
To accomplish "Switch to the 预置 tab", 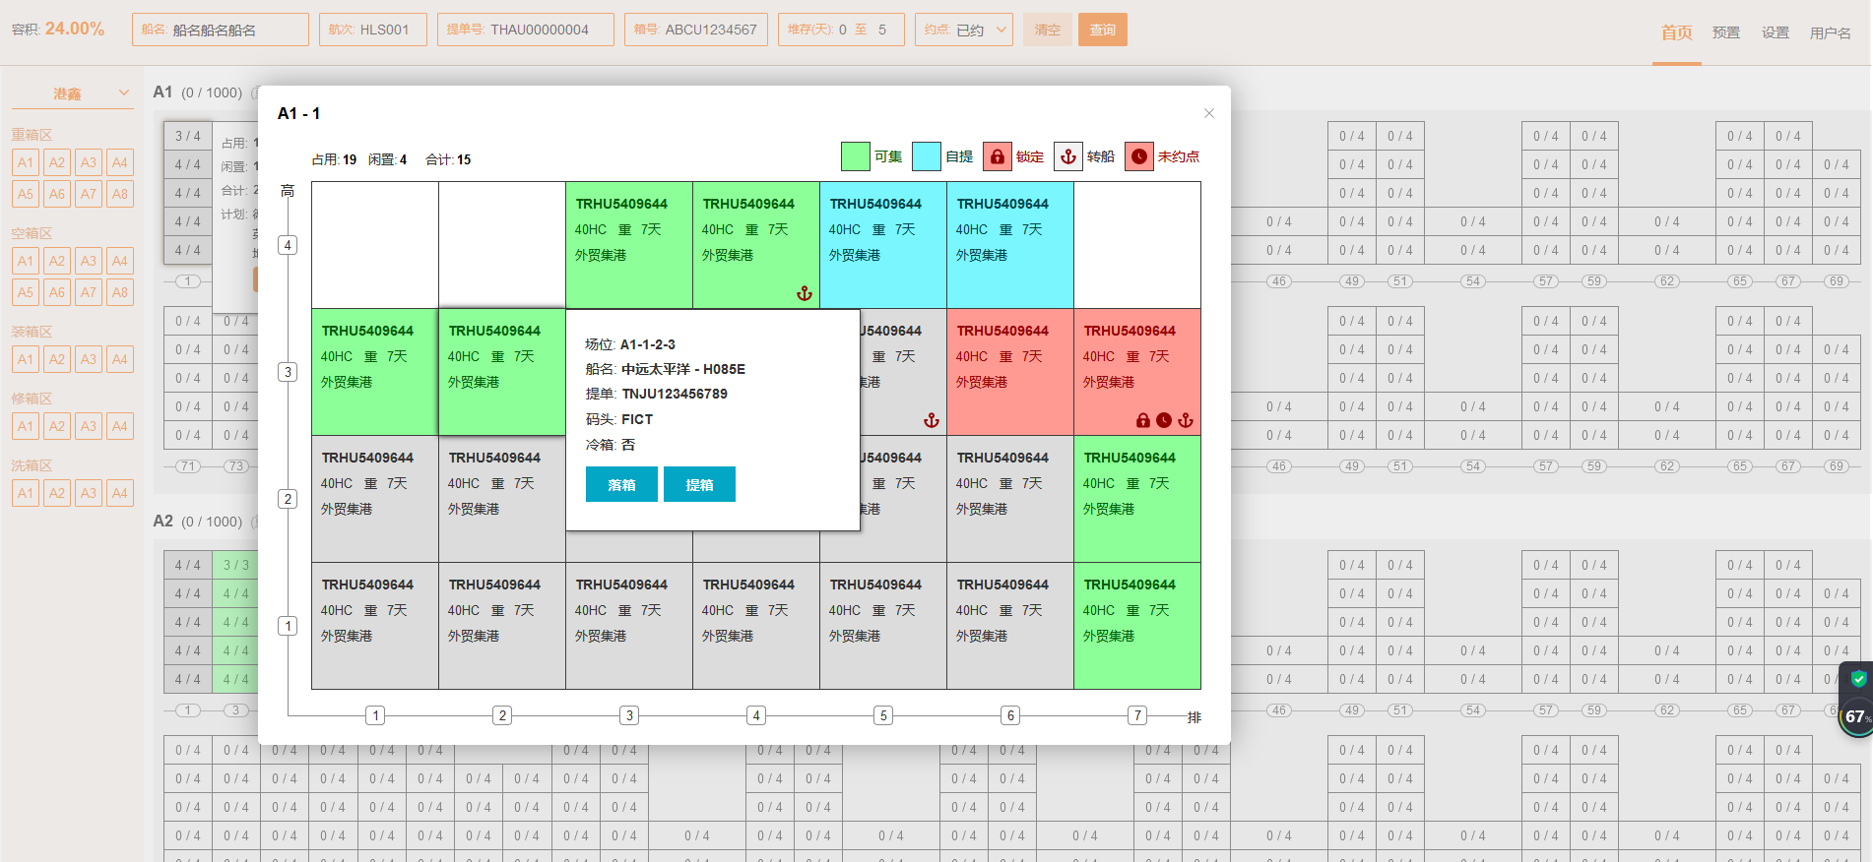I will coord(1725,32).
